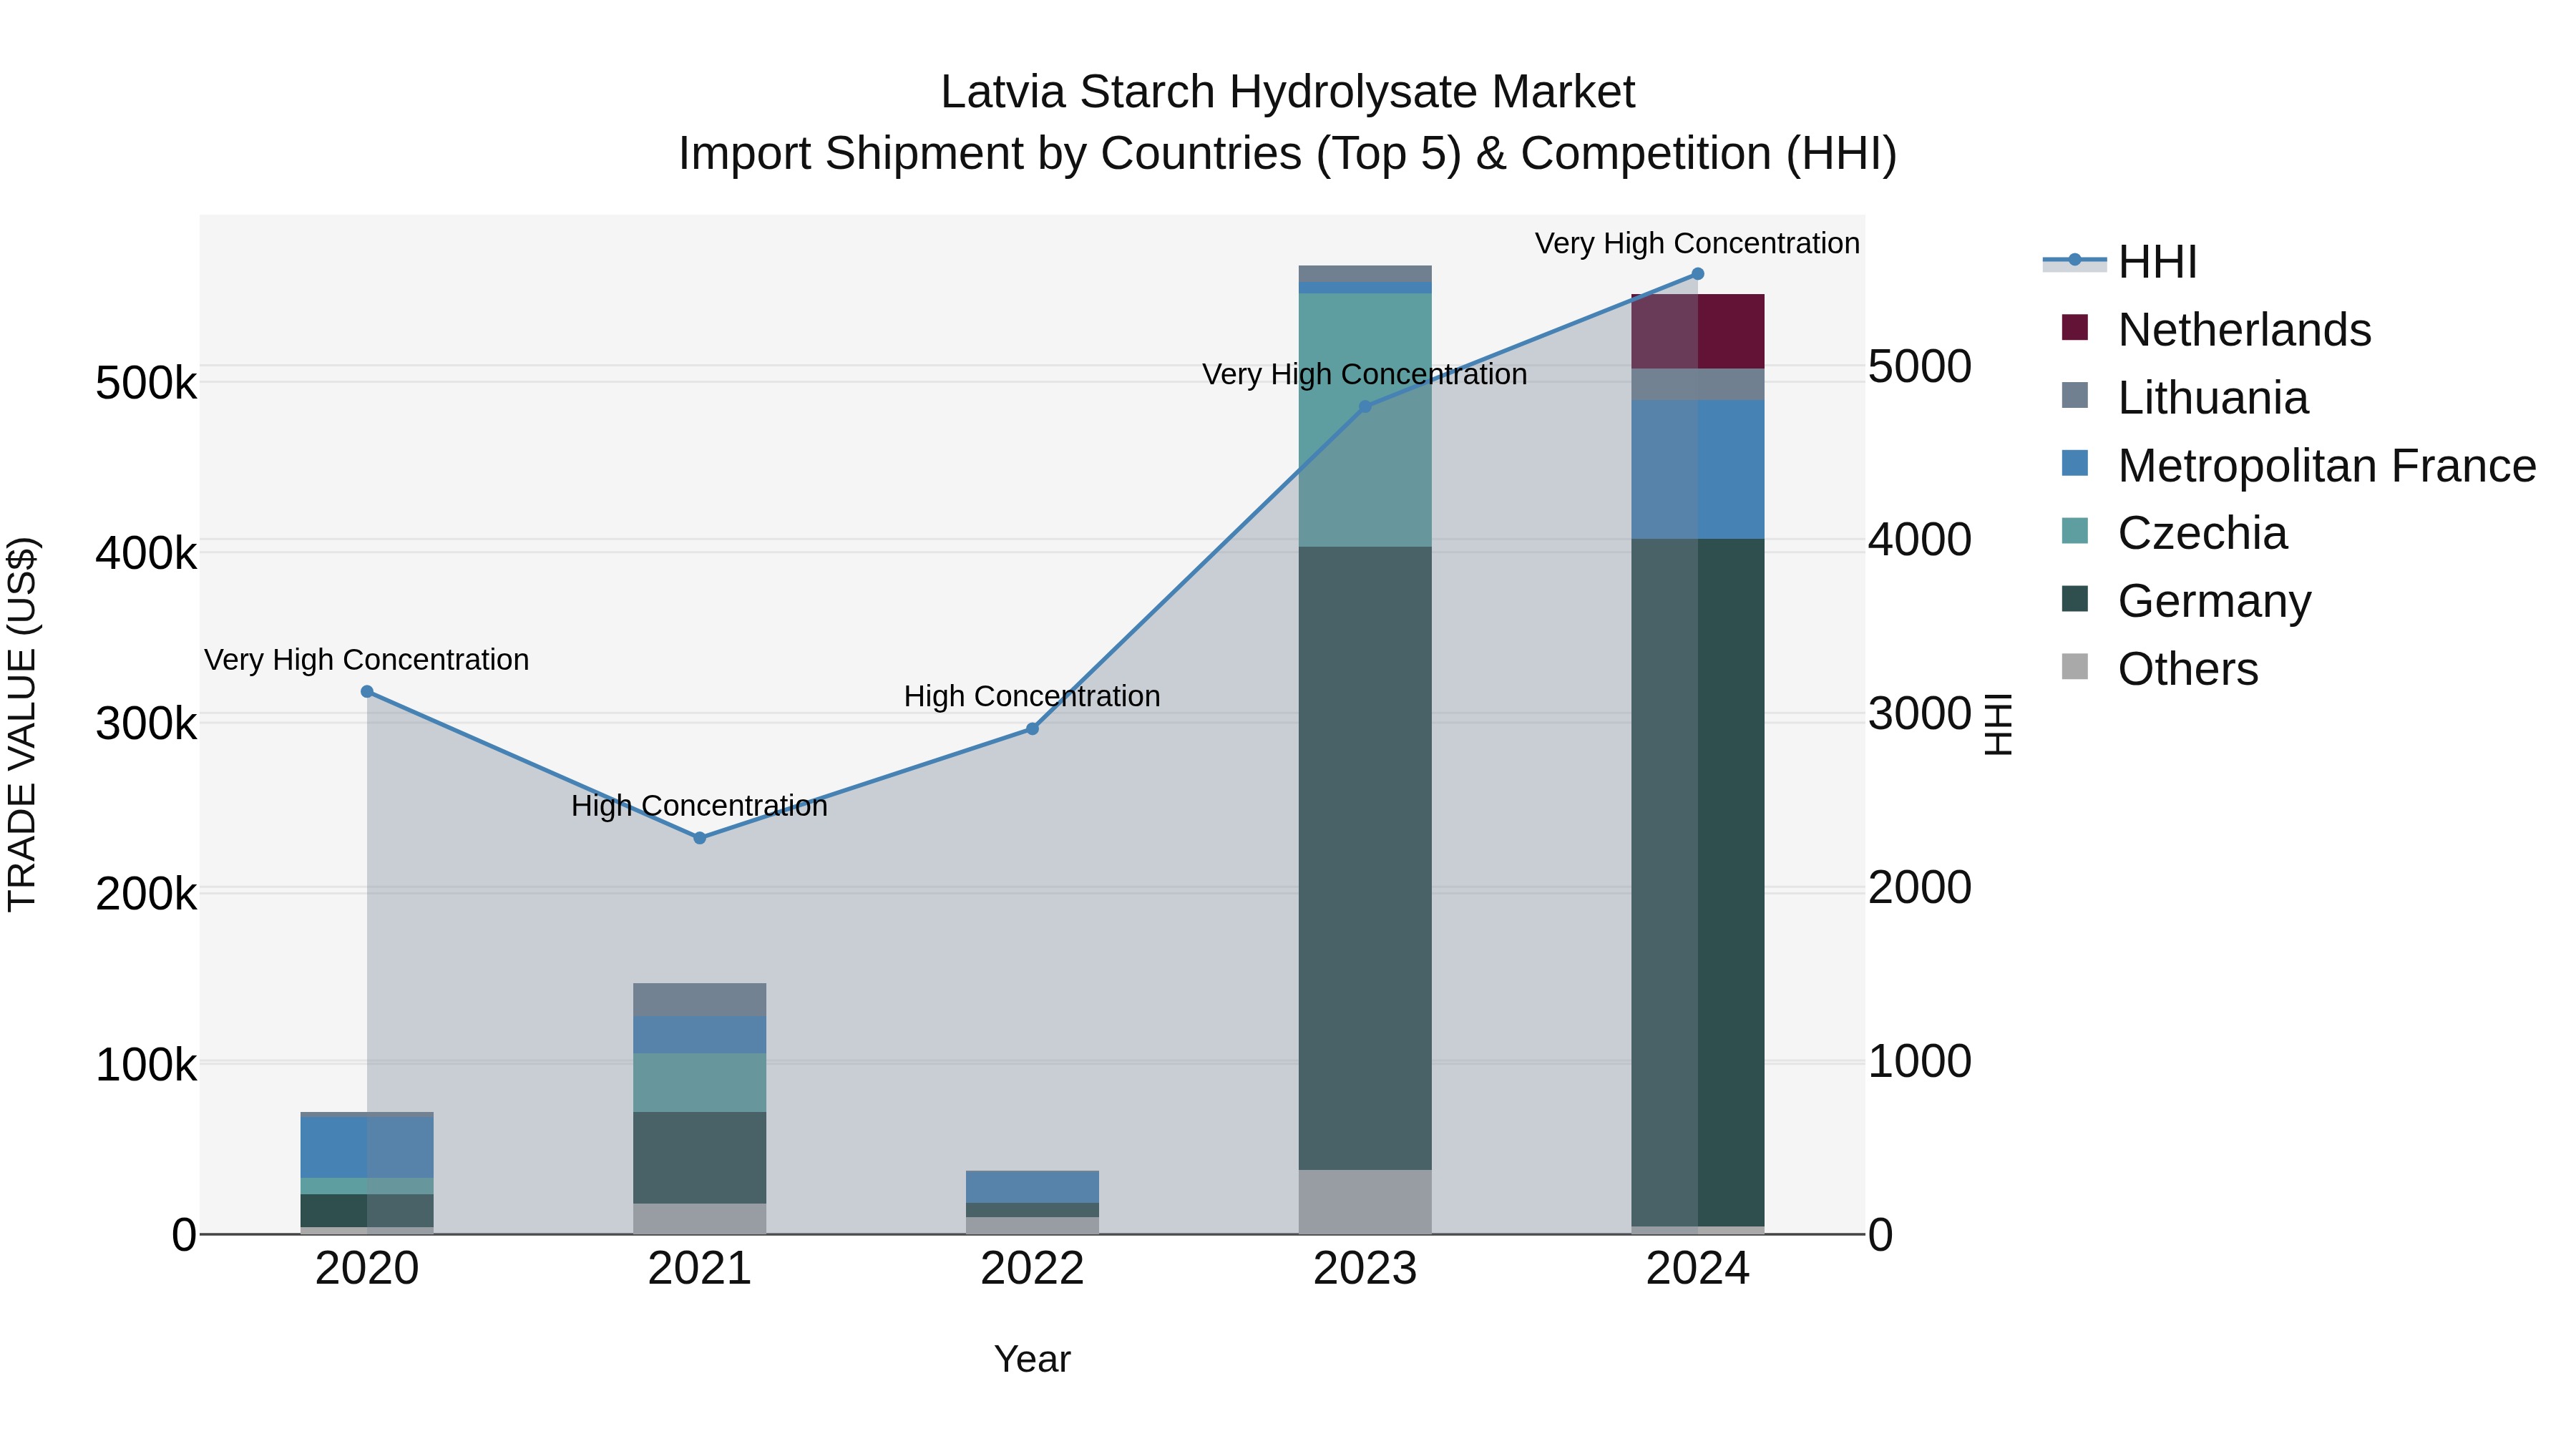Click Czechia segment in 2023 bar

tap(1365, 420)
